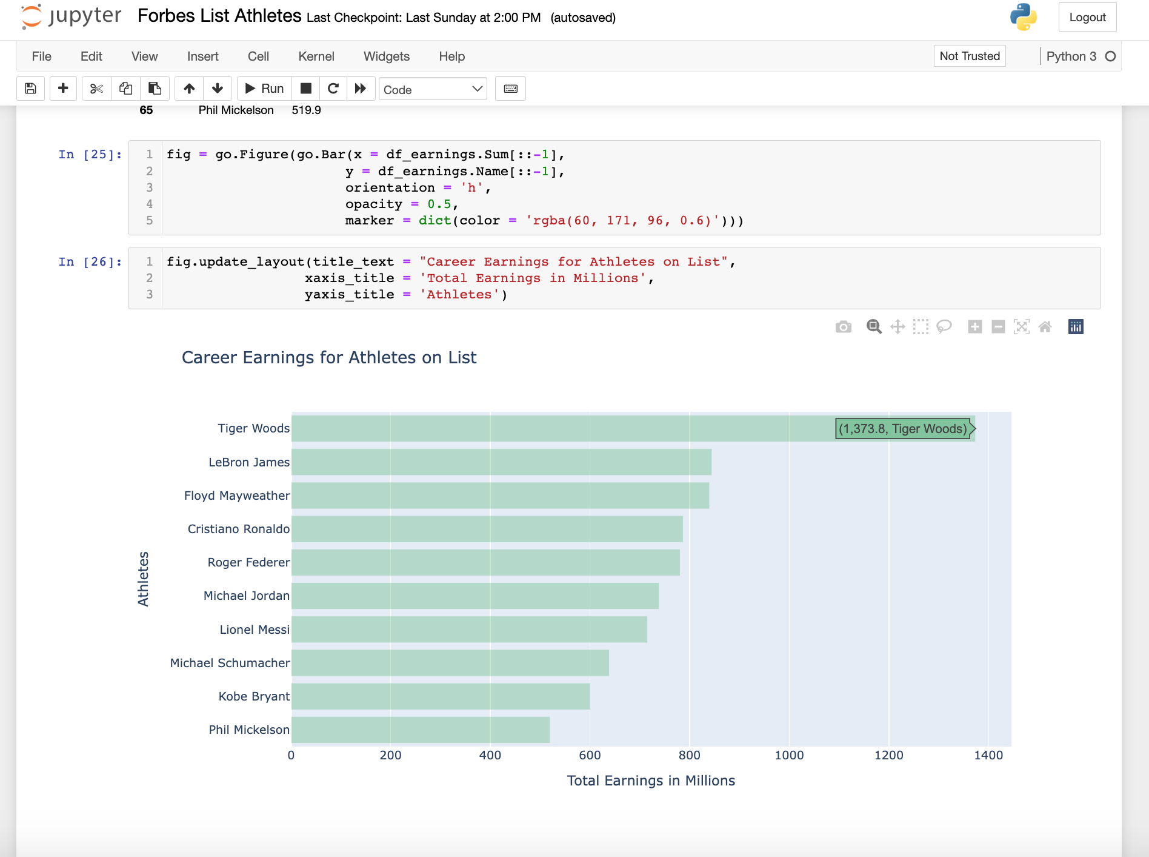This screenshot has width=1149, height=857.
Task: Restart and run all with the fast-forward icon
Action: click(x=361, y=89)
